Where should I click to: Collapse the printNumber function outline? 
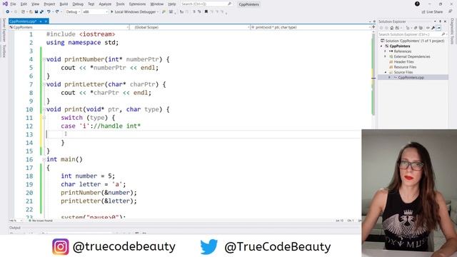[x=44, y=59]
